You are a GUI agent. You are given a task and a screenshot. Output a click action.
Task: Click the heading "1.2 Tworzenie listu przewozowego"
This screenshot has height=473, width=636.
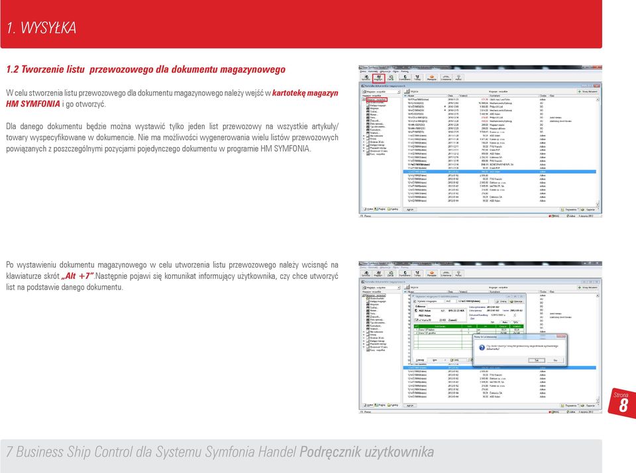point(146,70)
